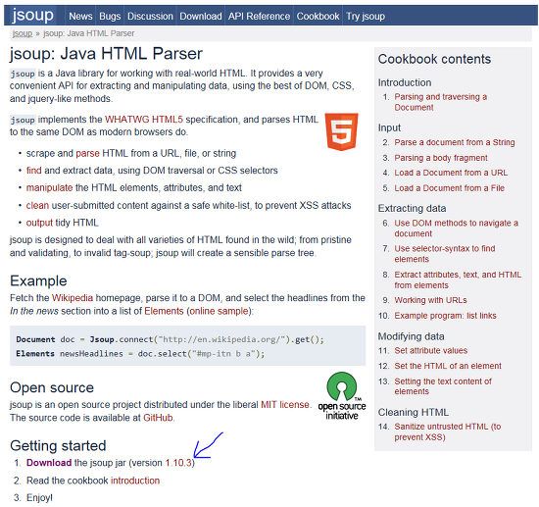Open the 'online sample' link

coord(219,311)
